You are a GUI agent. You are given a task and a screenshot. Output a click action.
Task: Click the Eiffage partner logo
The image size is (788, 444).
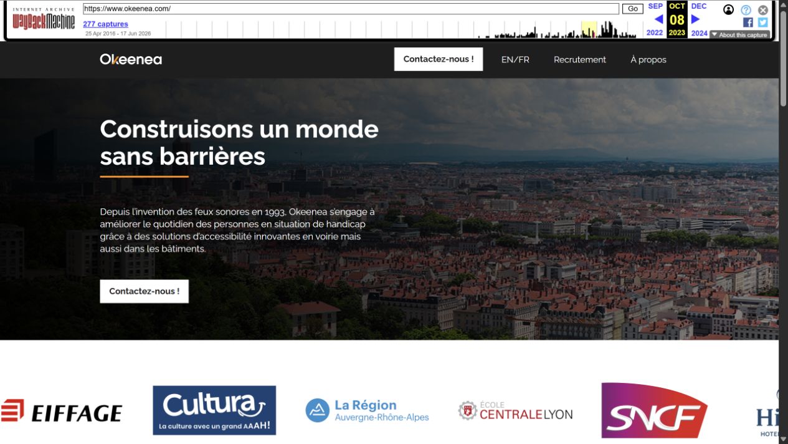point(61,412)
